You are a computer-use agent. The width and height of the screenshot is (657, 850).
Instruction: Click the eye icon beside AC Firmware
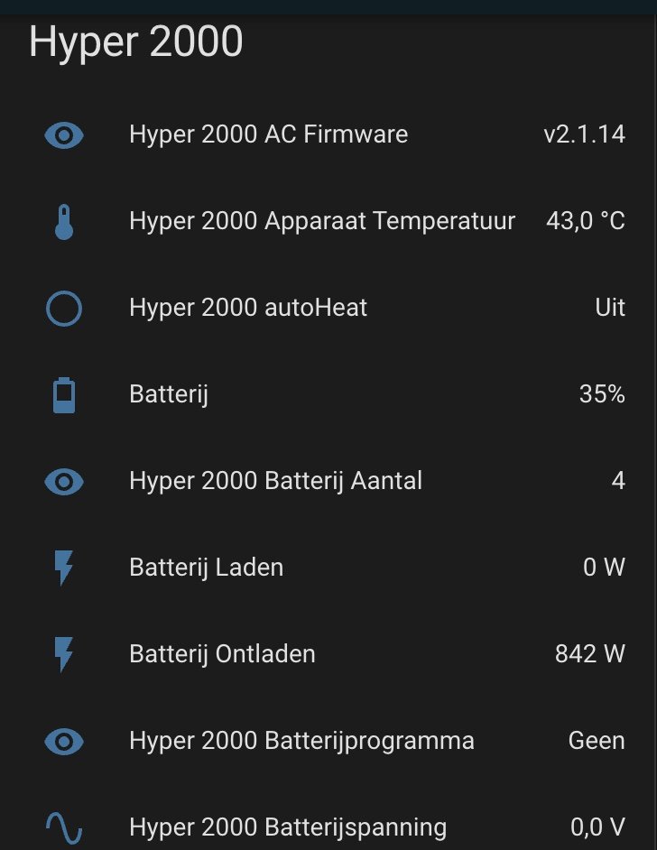[x=64, y=135]
